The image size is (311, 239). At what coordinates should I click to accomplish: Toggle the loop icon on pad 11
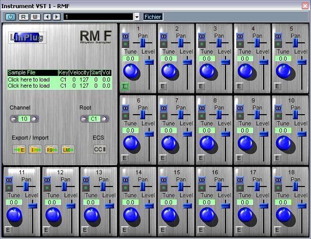[9, 180]
